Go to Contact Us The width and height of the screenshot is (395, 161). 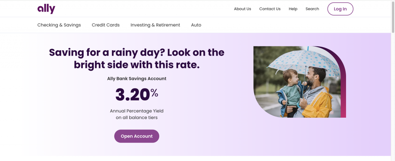click(x=270, y=9)
